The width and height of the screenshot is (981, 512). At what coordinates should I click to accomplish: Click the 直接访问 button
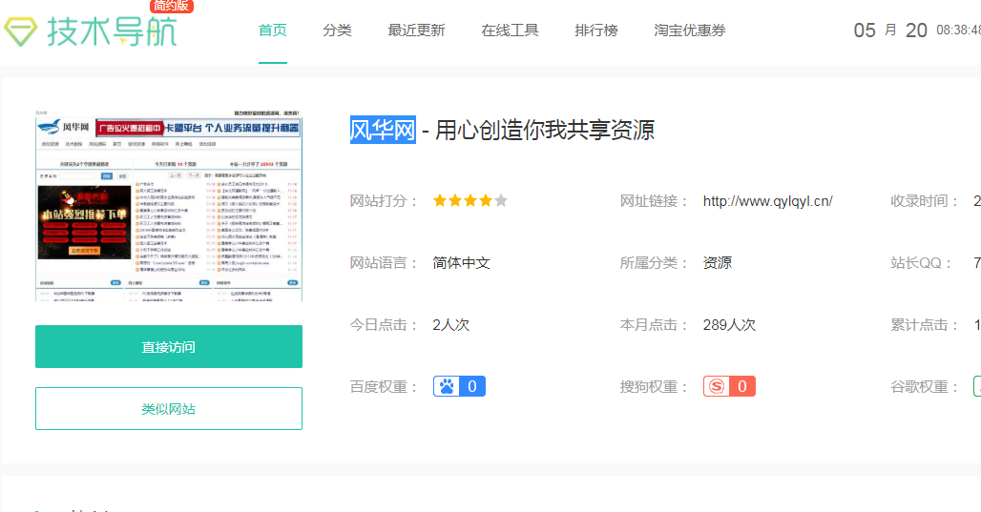pyautogui.click(x=169, y=346)
